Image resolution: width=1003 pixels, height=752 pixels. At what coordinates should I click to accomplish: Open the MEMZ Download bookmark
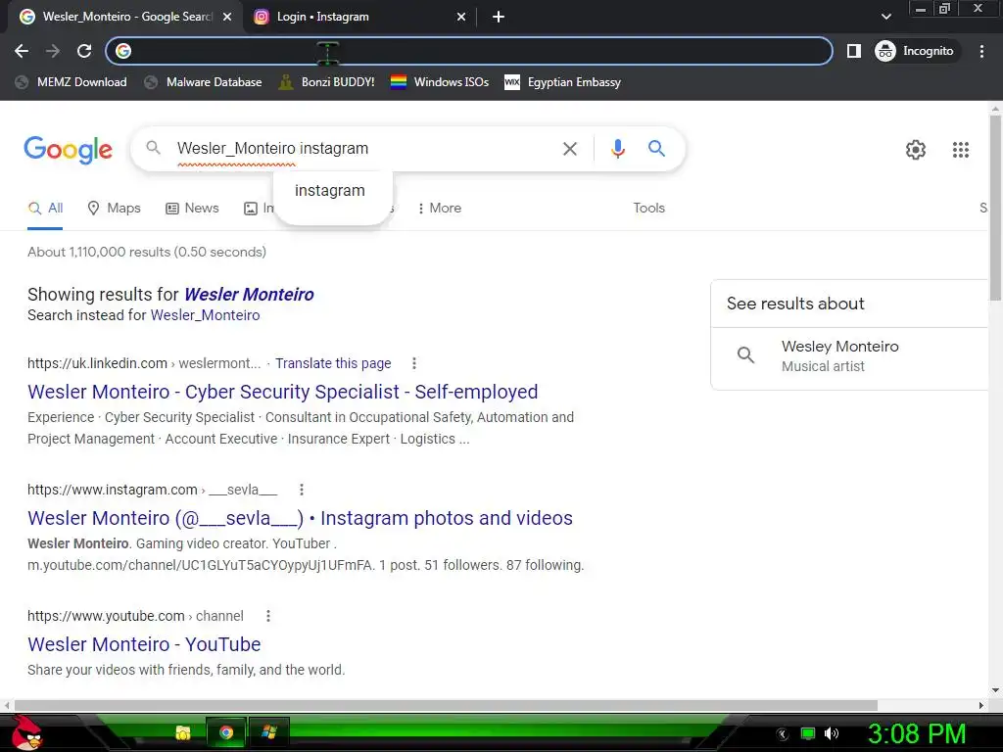point(71,82)
